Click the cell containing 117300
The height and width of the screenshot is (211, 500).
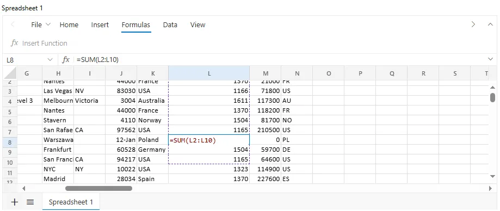(266, 101)
